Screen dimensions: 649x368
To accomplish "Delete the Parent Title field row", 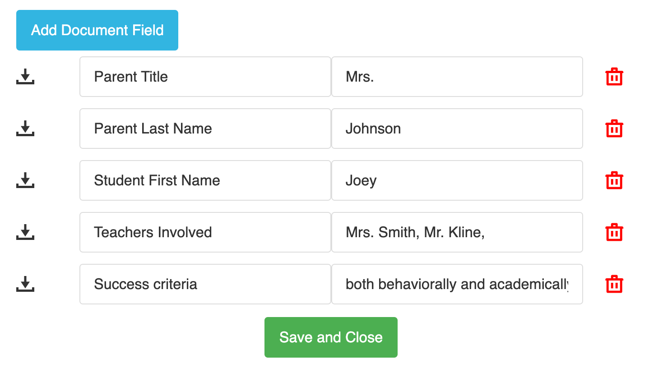I will tap(614, 77).
